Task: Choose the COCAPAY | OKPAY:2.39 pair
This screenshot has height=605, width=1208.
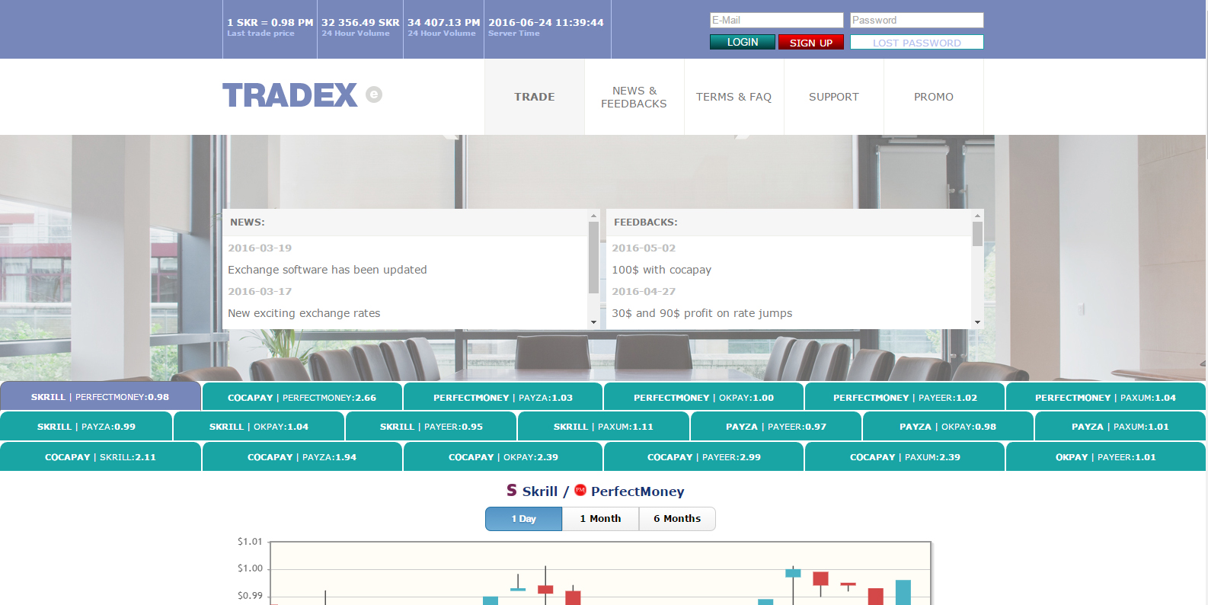Action: pyautogui.click(x=503, y=457)
